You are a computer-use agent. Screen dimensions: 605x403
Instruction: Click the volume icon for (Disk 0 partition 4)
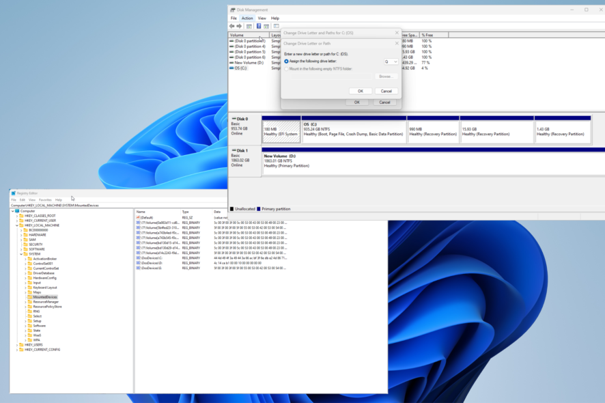click(231, 46)
